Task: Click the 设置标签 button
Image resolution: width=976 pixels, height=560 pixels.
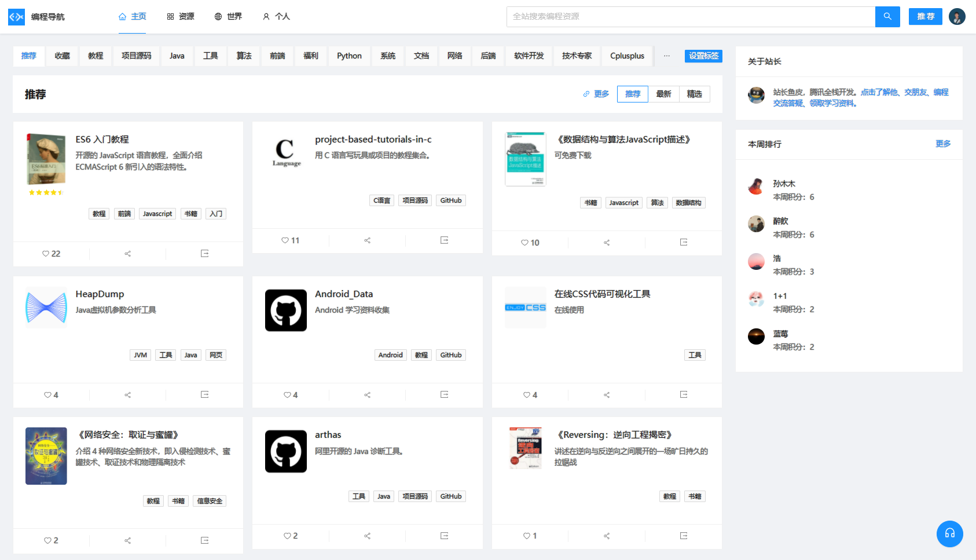Action: click(x=703, y=56)
